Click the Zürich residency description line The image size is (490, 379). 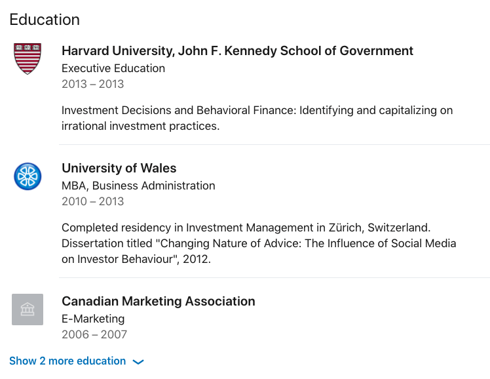pyautogui.click(x=246, y=228)
